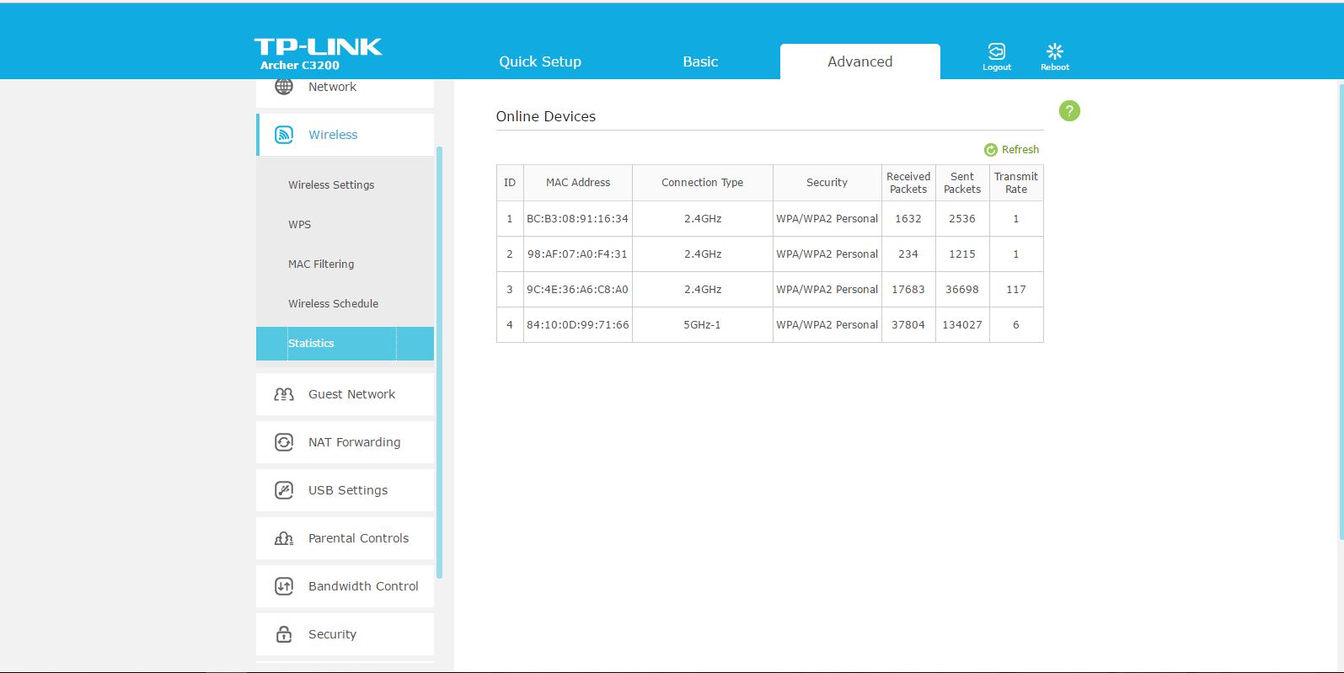This screenshot has width=1344, height=673.
Task: Click the Received Packets column header
Action: 908,183
